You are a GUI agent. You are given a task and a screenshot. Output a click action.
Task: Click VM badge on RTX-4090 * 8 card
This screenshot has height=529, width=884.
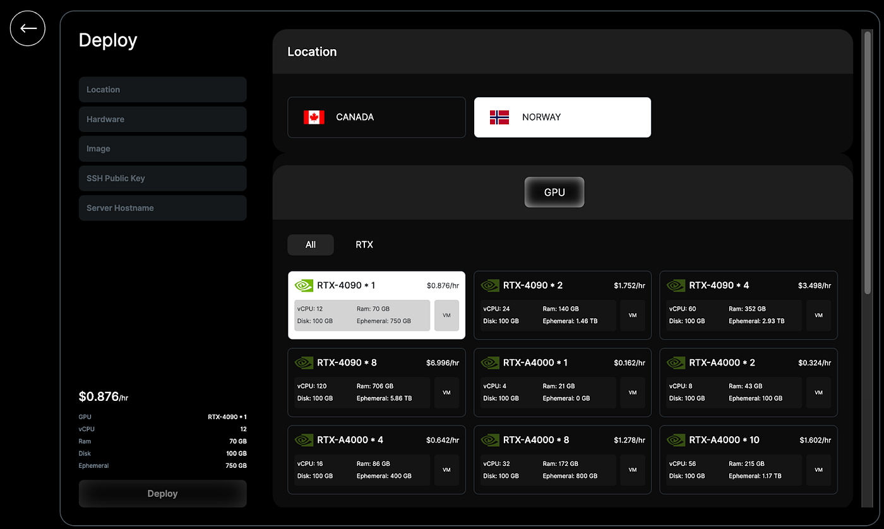(446, 393)
